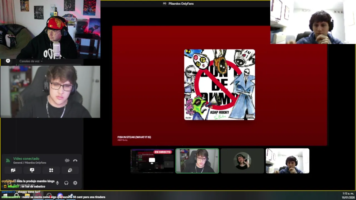Select the rightmost participant tile in call
The width and height of the screenshot is (356, 200).
click(x=287, y=161)
